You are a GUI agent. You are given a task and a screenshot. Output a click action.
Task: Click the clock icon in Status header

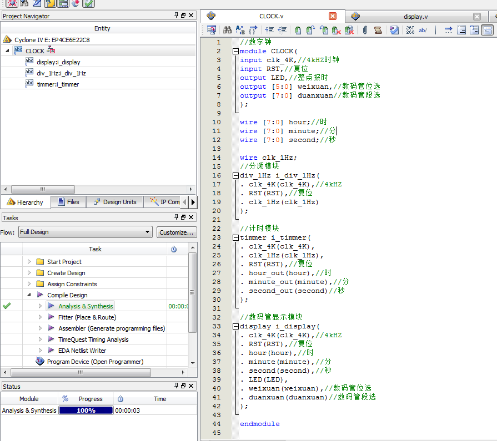[121, 399]
